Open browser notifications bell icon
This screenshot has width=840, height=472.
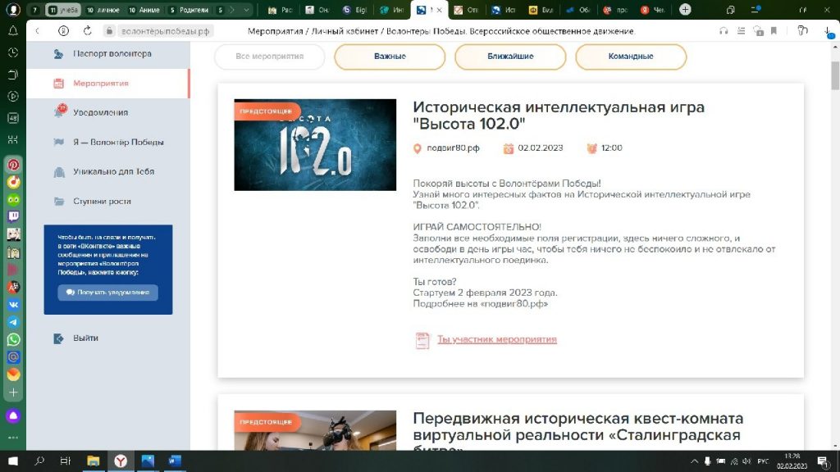tap(13, 31)
